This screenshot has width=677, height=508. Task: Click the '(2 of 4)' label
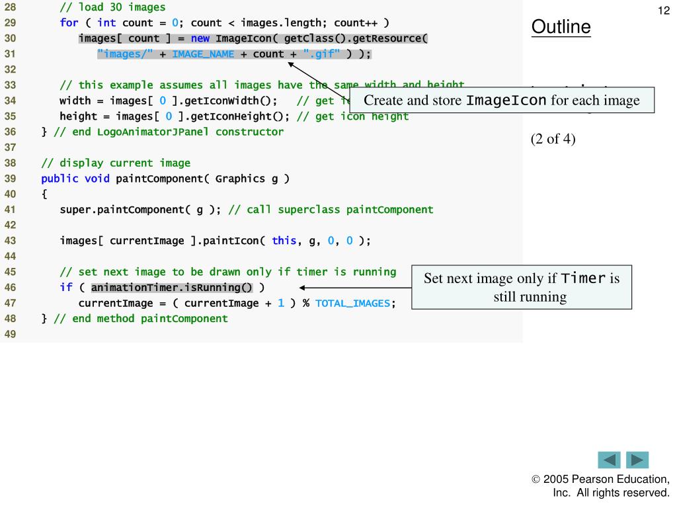pos(553,139)
